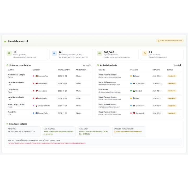Click the '10 días' antelación value
The height and width of the screenshot is (188, 188).
79,76
